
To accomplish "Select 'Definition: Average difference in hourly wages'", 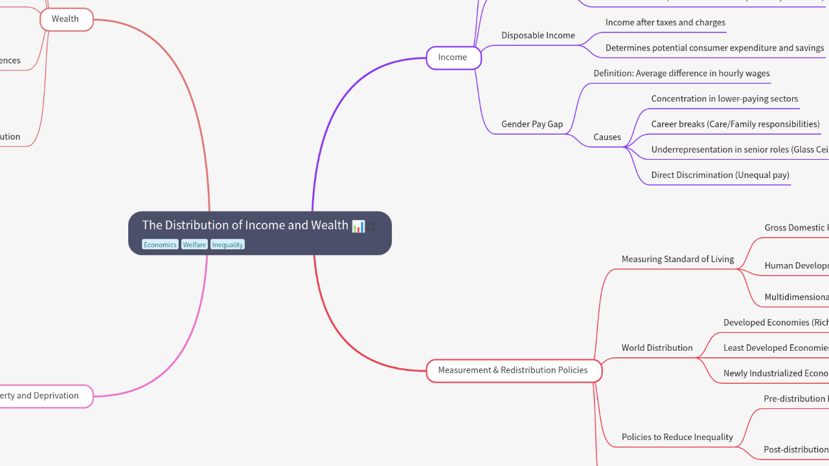I will click(681, 74).
